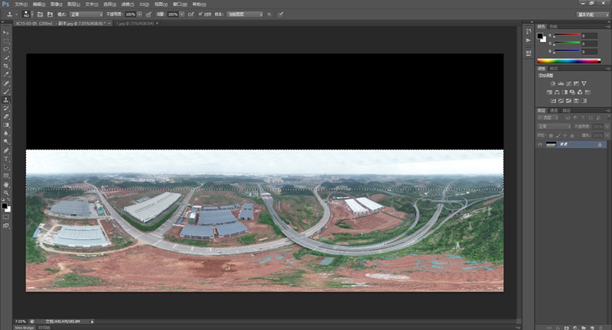Open the blend Mode dropdown in options bar
The height and width of the screenshot is (330, 612).
coord(86,14)
